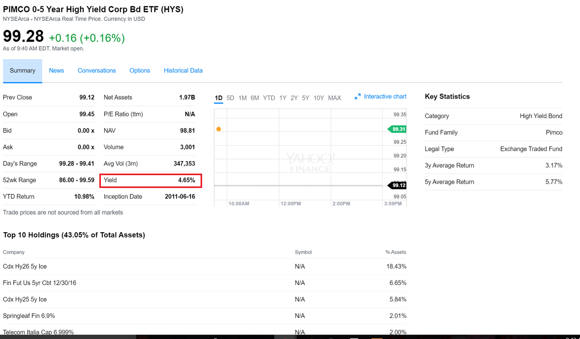The width and height of the screenshot is (580, 339).
Task: Switch chart to 1Y range
Action: click(283, 98)
